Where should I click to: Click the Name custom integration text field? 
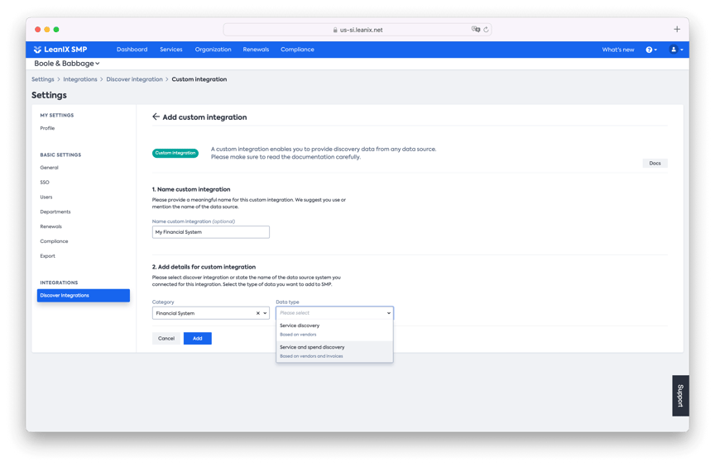pos(211,232)
